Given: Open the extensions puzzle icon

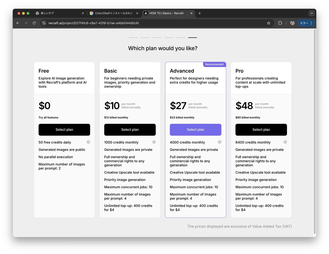Looking at the screenshot, I should pos(280,23).
